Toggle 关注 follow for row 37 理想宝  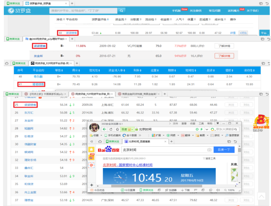231,200
